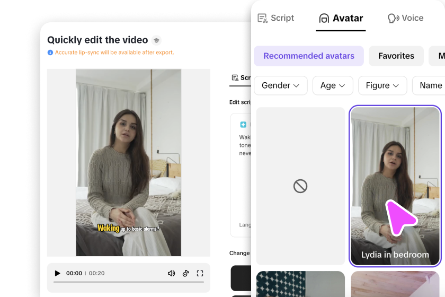Select the no-avatar option tile
445x297 pixels.
click(x=300, y=186)
